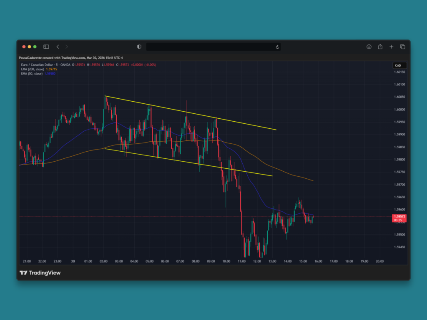427x320 pixels.
Task: Show all tabs using the tab overview icon
Action: (402, 47)
